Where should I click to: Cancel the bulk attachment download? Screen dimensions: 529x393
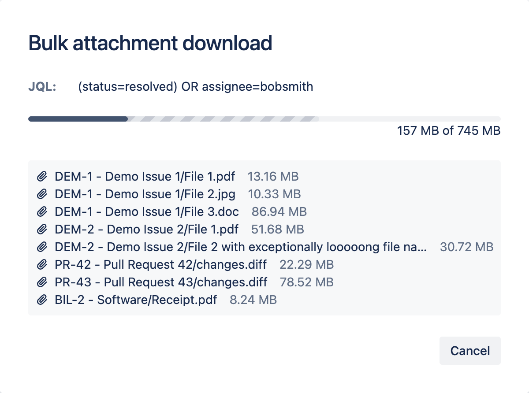[x=470, y=351]
